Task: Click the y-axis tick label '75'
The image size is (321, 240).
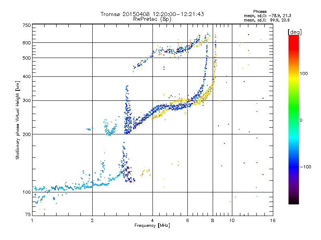Action: 28,214
